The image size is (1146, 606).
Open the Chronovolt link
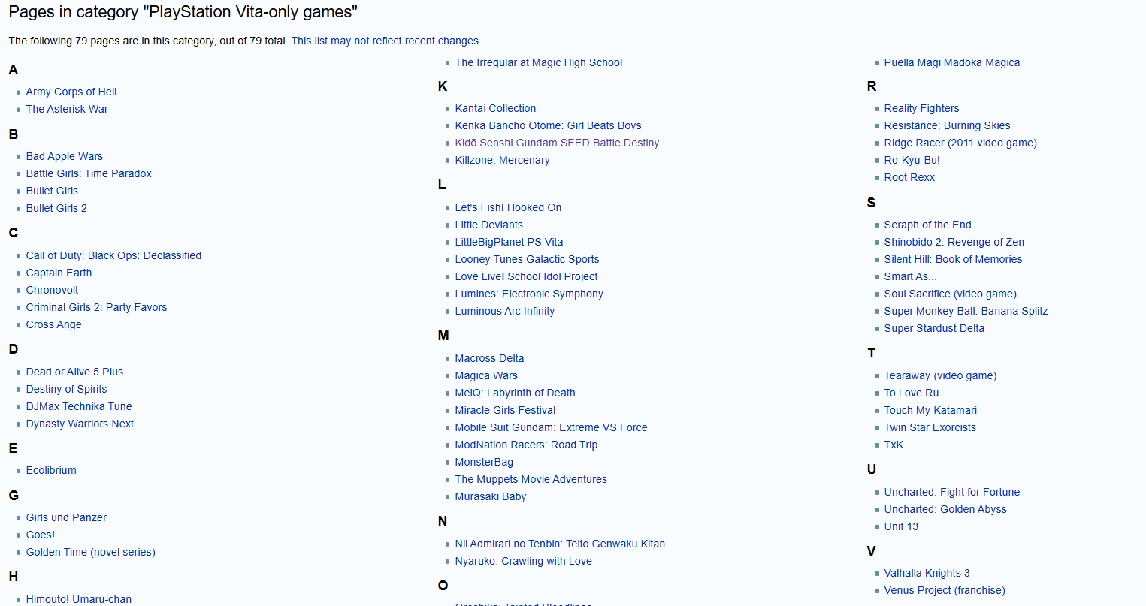(52, 290)
